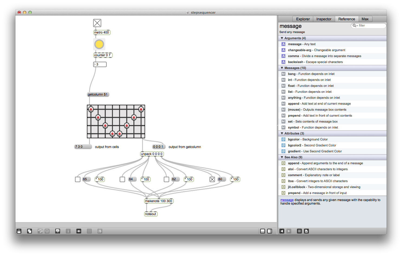This screenshot has height=256, width=402.
Task: Click inside the Reference filter search field
Action: click(370, 25)
